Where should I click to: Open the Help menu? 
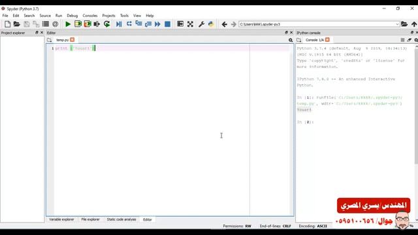(150, 16)
